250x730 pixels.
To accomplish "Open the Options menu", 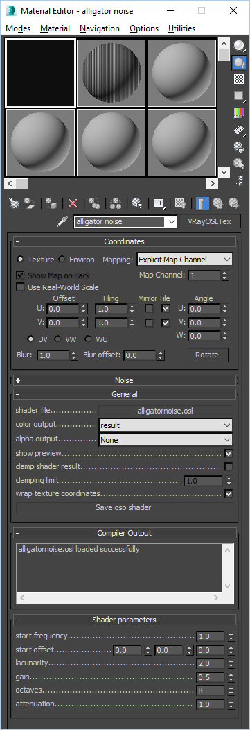I will coord(144,28).
